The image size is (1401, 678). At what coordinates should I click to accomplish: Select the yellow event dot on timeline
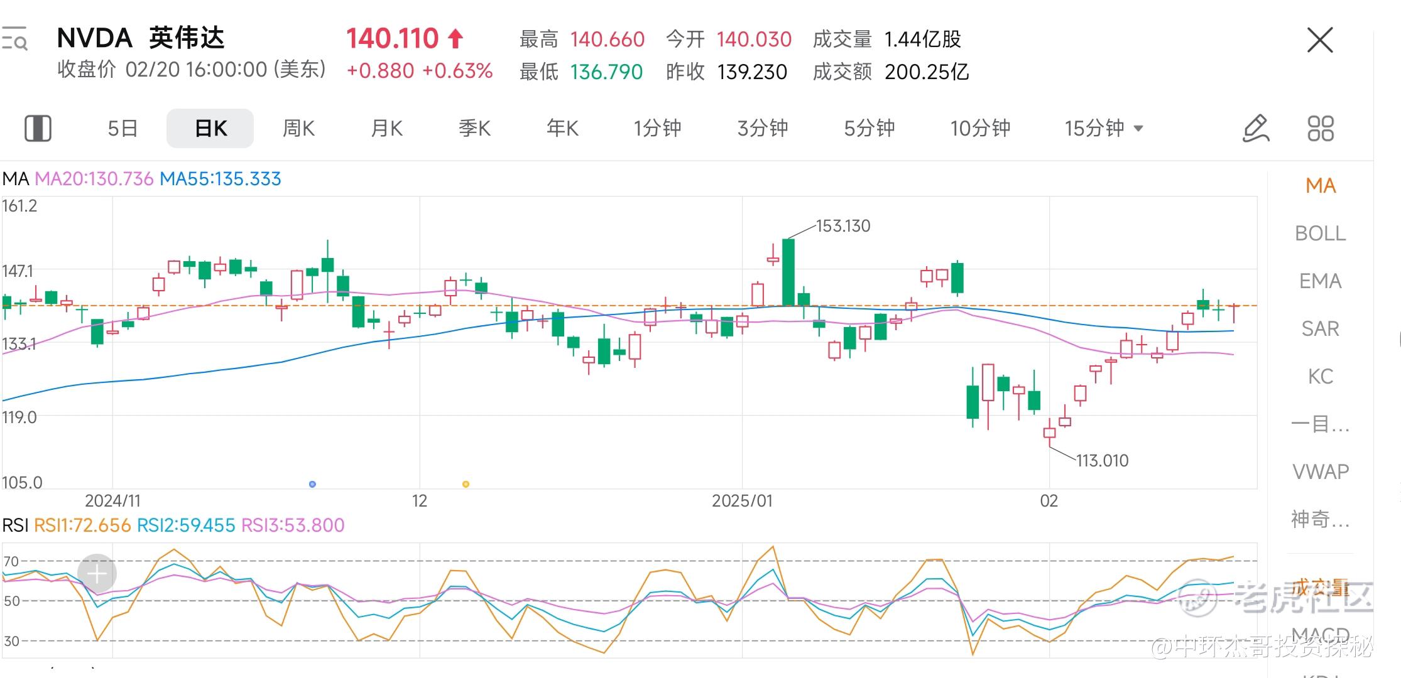click(466, 484)
